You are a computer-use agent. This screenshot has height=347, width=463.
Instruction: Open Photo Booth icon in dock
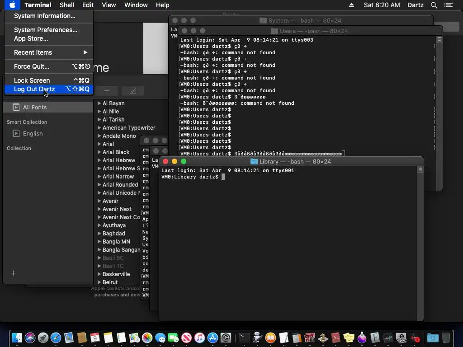click(310, 338)
